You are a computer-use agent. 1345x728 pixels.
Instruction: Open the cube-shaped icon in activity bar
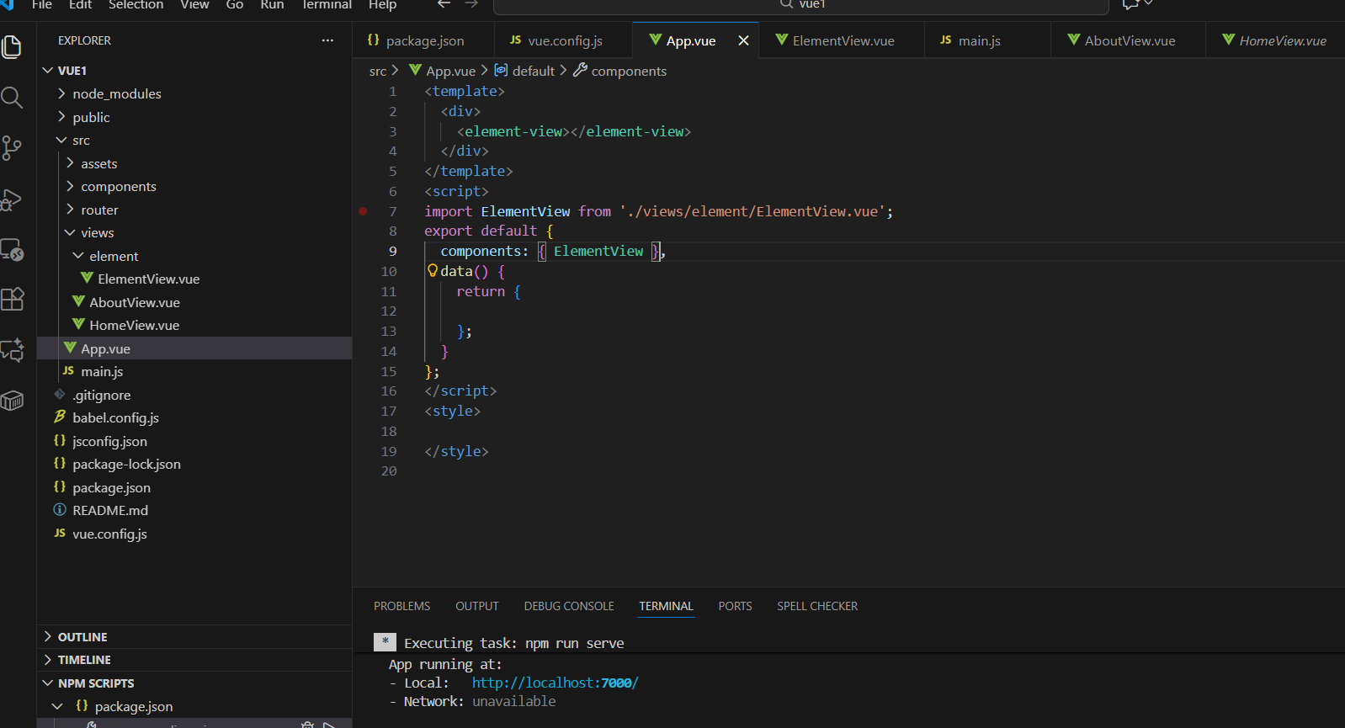click(x=13, y=401)
